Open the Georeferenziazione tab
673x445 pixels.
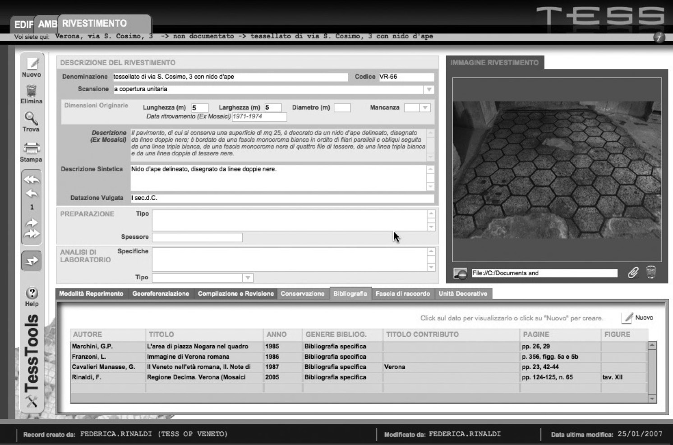click(161, 294)
